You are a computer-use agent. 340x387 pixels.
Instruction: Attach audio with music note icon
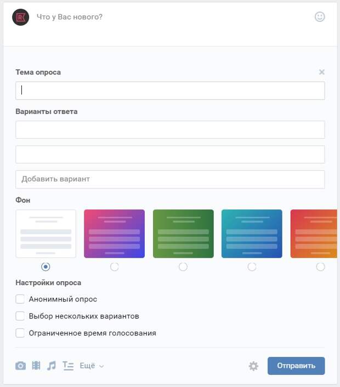pos(52,366)
